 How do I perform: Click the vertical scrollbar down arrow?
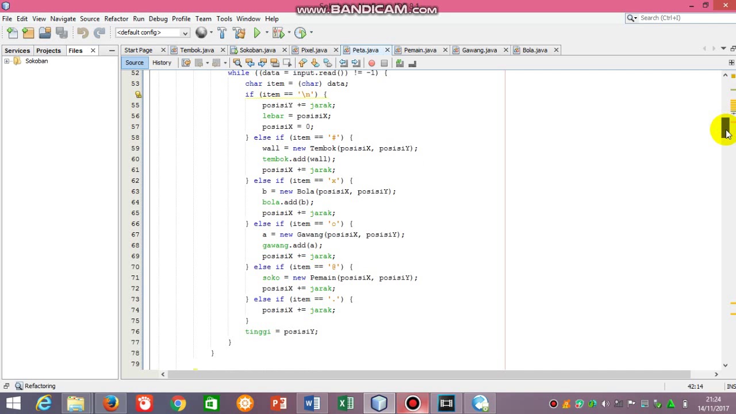725,365
